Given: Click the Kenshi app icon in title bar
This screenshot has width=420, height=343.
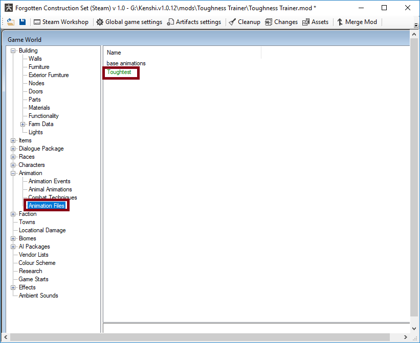Looking at the screenshot, I should coord(9,8).
